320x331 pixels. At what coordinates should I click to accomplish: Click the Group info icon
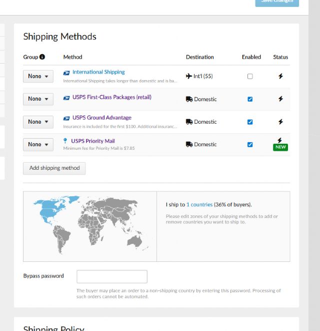pyautogui.click(x=42, y=57)
